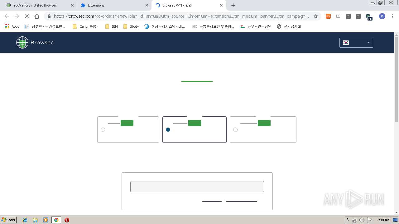Click the Chrome taskbar button

click(56, 220)
